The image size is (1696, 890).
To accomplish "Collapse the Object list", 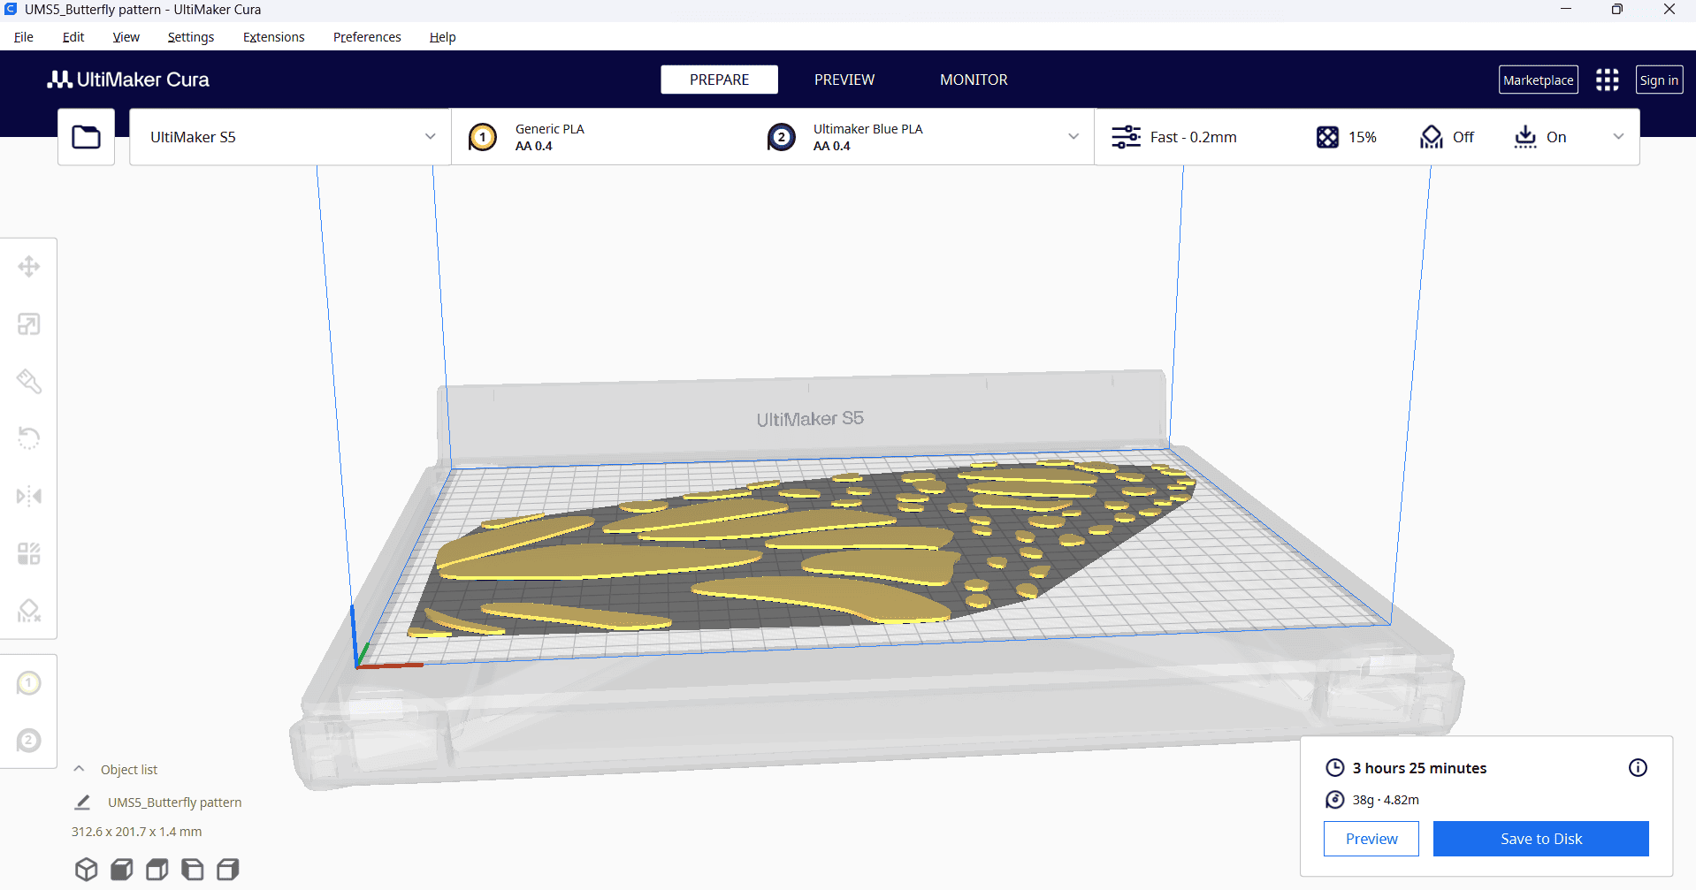I will [x=79, y=770].
